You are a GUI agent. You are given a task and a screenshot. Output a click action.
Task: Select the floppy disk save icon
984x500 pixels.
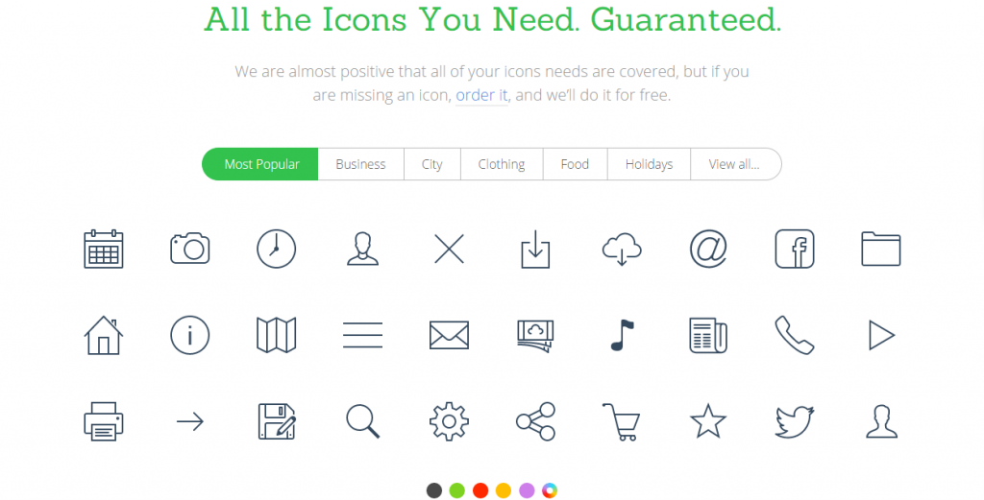277,421
